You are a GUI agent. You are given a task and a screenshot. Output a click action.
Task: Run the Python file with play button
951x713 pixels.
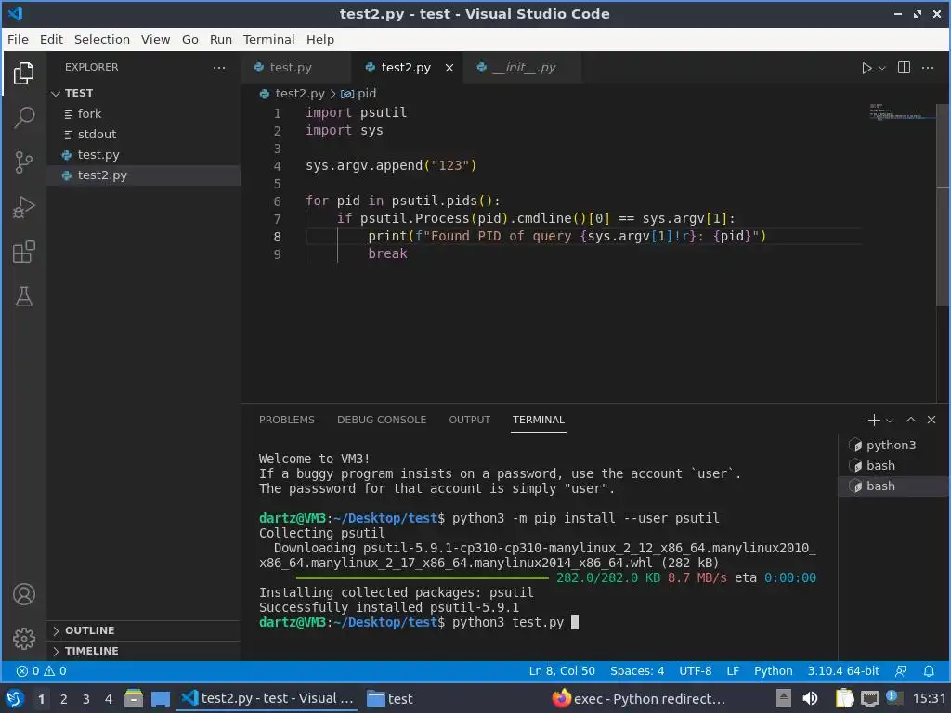click(x=866, y=68)
